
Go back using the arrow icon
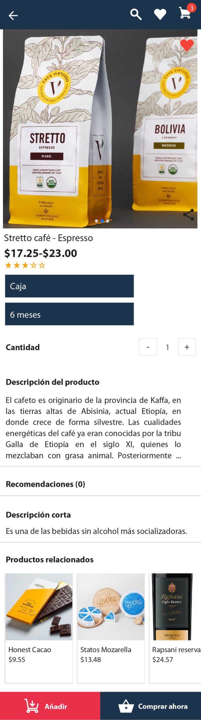[x=13, y=15]
